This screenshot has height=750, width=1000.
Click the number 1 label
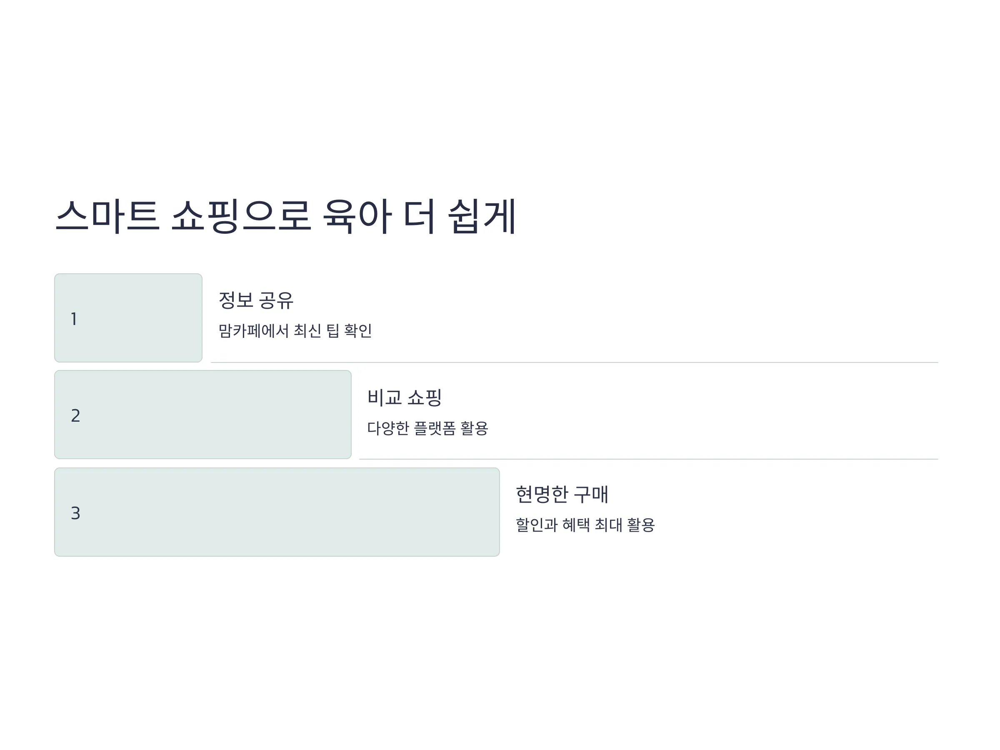[x=74, y=319]
